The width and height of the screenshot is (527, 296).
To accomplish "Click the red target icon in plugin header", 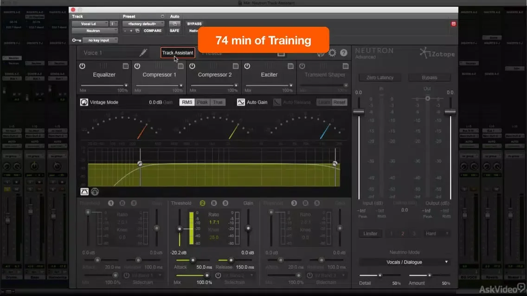I will pyautogui.click(x=453, y=24).
